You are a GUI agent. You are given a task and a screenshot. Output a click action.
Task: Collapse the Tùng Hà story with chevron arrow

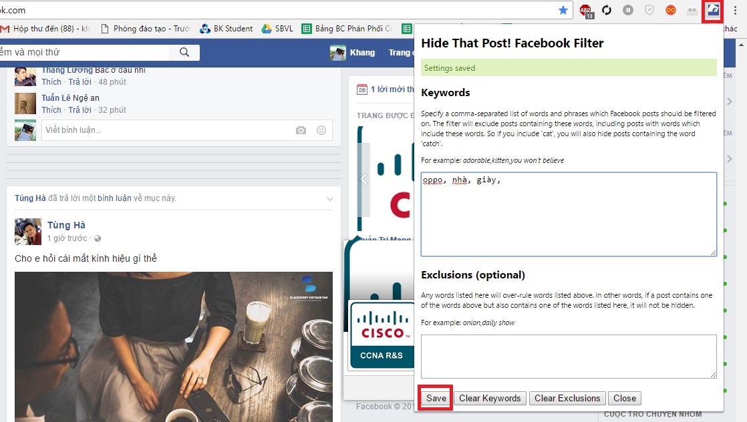[329, 198]
